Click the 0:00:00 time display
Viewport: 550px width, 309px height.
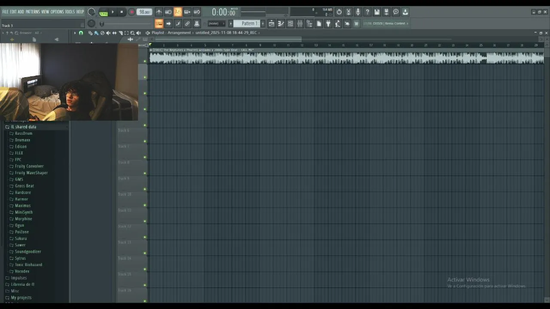(223, 12)
